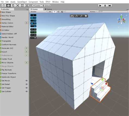Toggle scene effects image icon
The image size is (129, 116).
(62, 12)
